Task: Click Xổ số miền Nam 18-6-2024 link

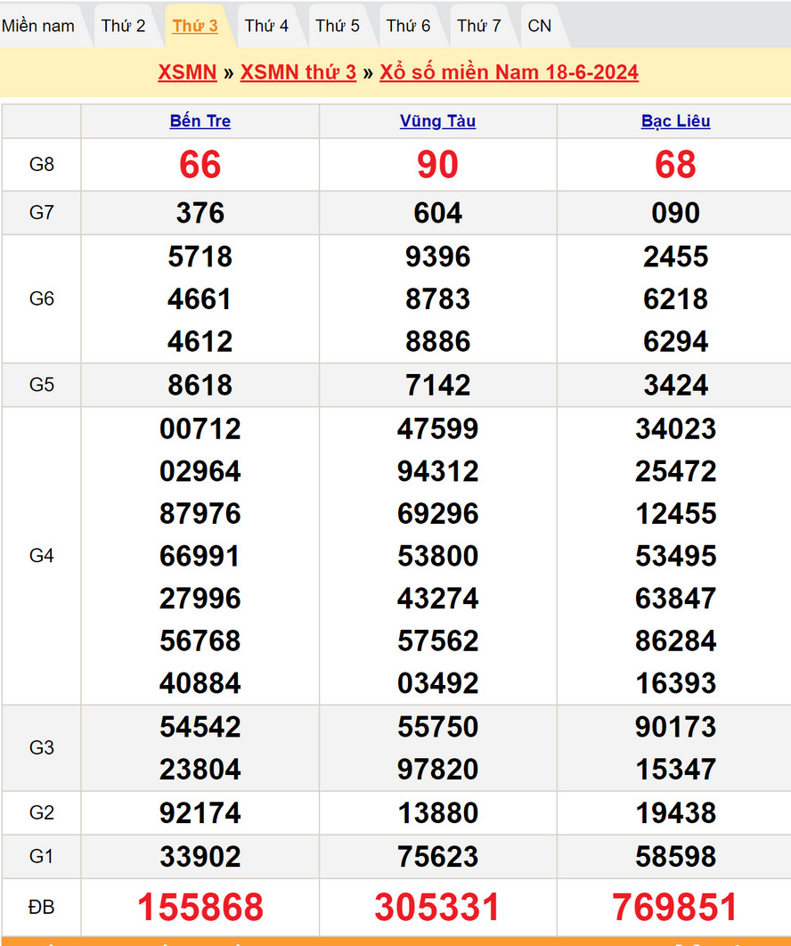Action: pos(509,72)
